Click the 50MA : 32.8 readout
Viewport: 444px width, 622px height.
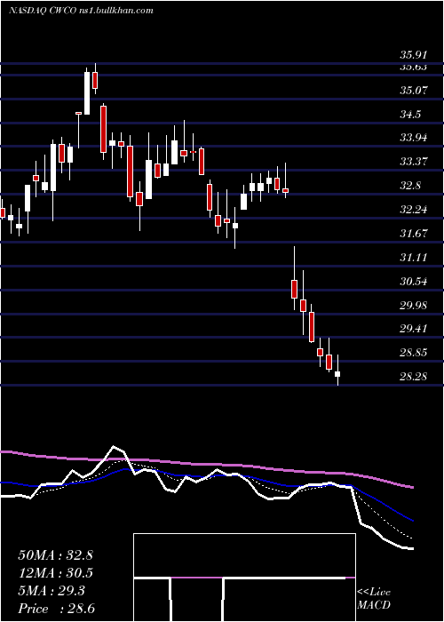click(55, 555)
